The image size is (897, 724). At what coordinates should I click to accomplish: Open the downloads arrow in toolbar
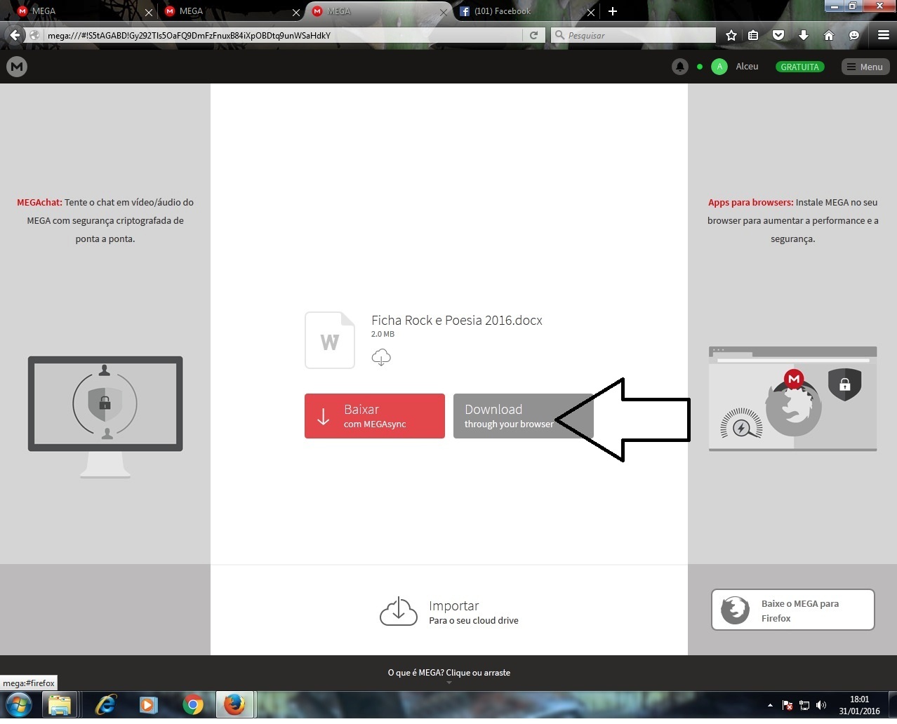[x=804, y=35]
